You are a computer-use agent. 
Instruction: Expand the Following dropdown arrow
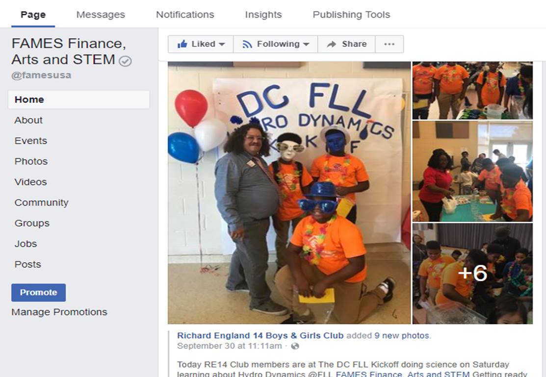pyautogui.click(x=306, y=44)
